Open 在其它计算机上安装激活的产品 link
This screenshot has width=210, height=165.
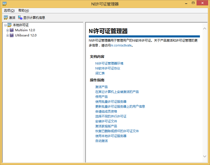[x=117, y=92]
